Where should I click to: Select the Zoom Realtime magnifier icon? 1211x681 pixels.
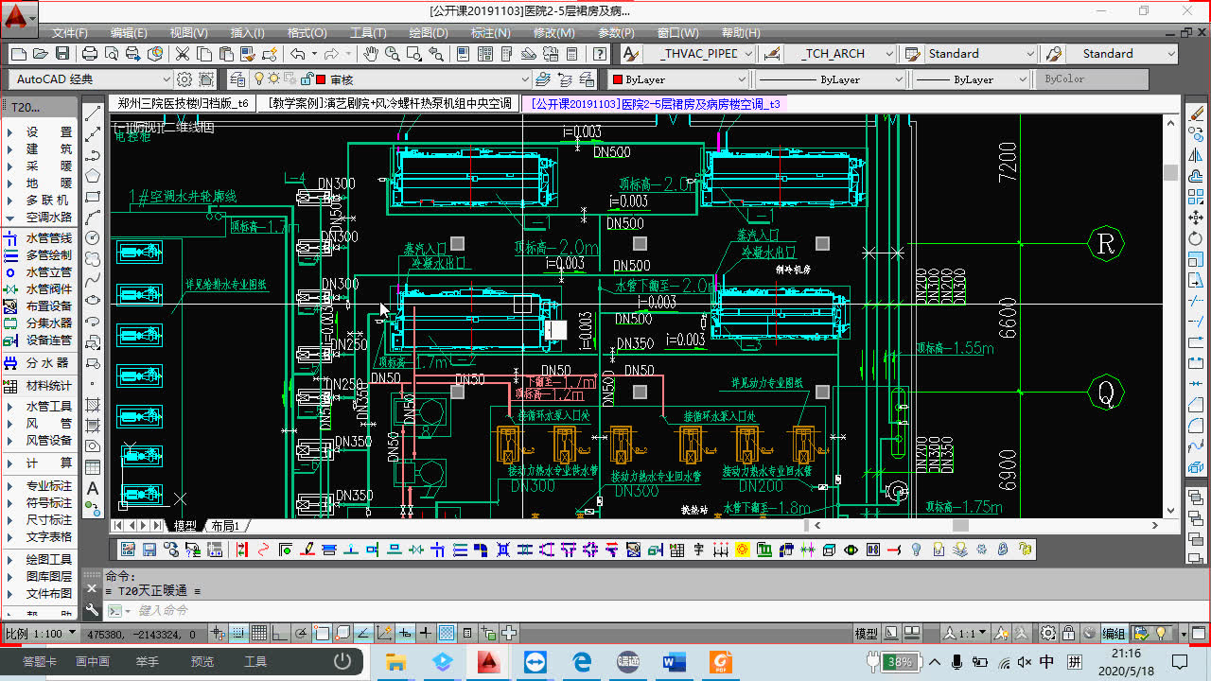click(x=393, y=54)
